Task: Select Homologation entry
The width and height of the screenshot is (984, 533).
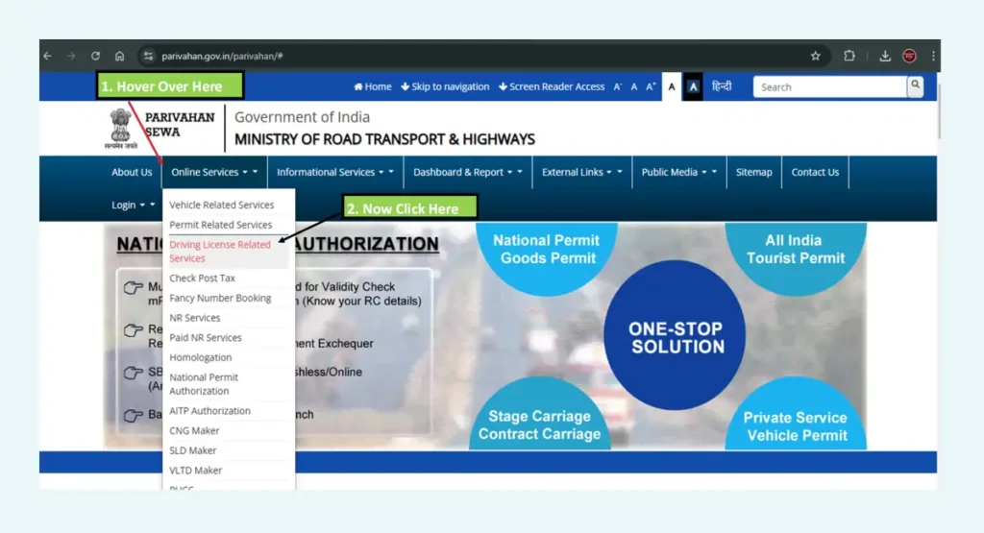Action: [x=200, y=357]
